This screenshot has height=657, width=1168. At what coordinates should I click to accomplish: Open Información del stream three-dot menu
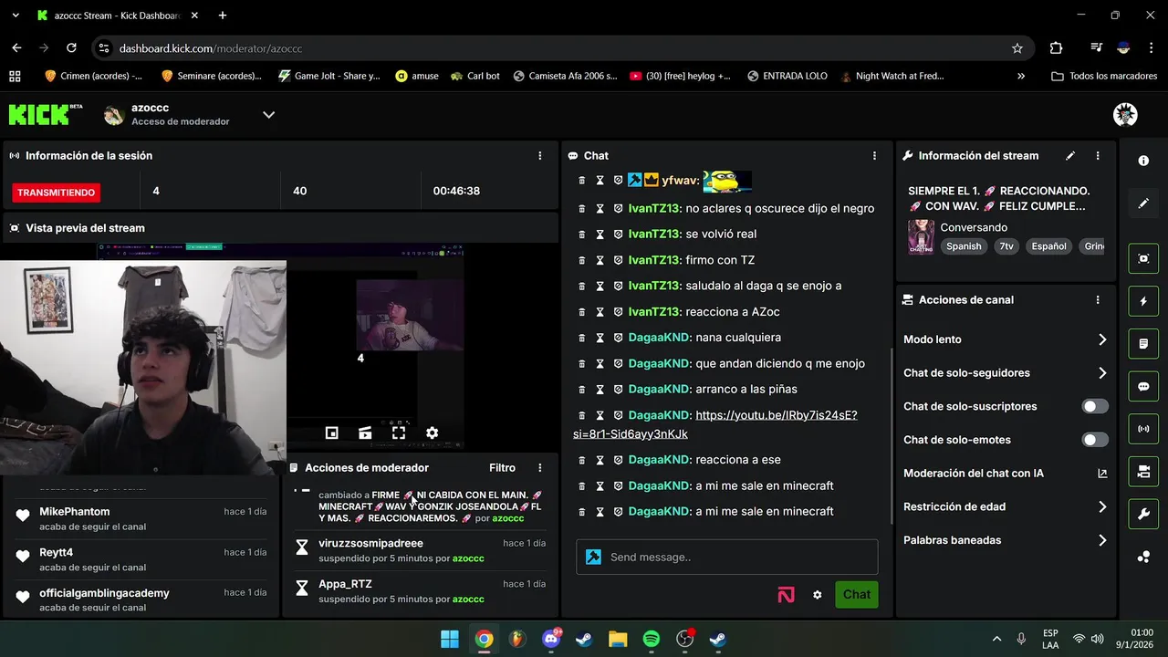pos(1098,156)
